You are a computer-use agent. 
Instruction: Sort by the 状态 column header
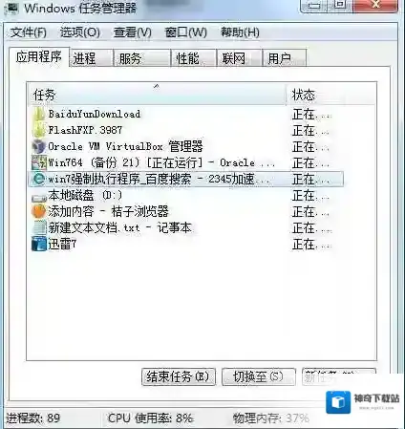point(331,94)
